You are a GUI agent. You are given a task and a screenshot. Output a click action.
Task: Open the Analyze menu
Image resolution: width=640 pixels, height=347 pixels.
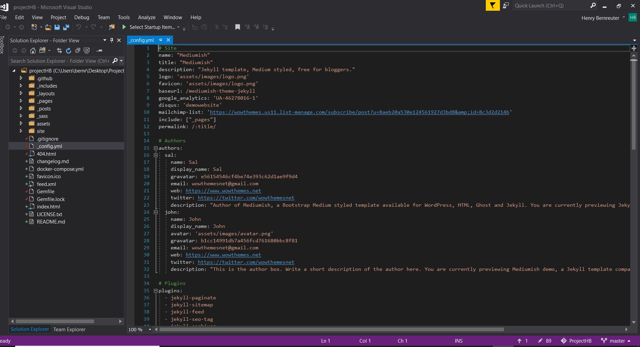146,17
